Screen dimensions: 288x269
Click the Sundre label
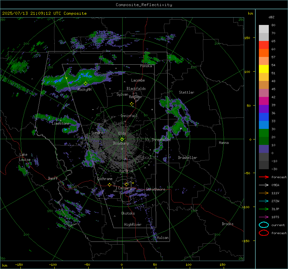97,133
